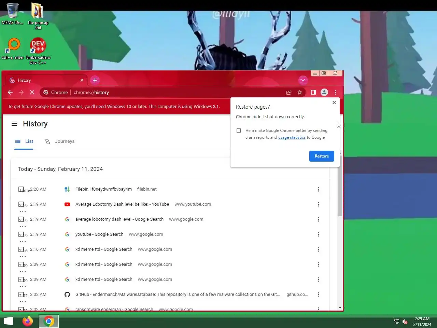This screenshot has width=437, height=328.
Task: Switch to the List tab
Action: [x=24, y=141]
